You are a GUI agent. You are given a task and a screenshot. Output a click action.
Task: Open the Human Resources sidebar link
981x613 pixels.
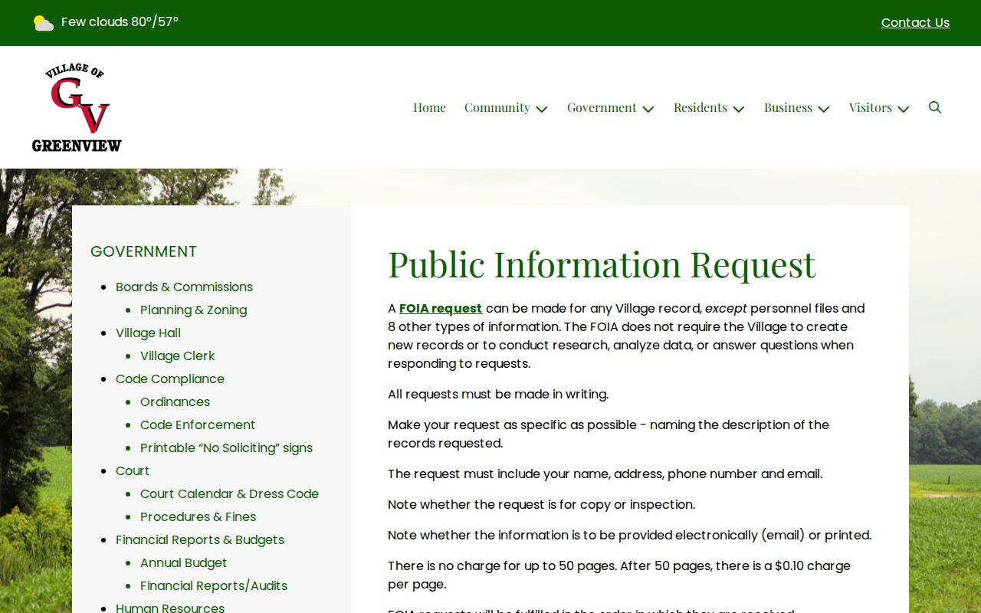170,607
